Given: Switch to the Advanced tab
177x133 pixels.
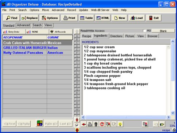Looking at the screenshot, I should coord(23,25).
